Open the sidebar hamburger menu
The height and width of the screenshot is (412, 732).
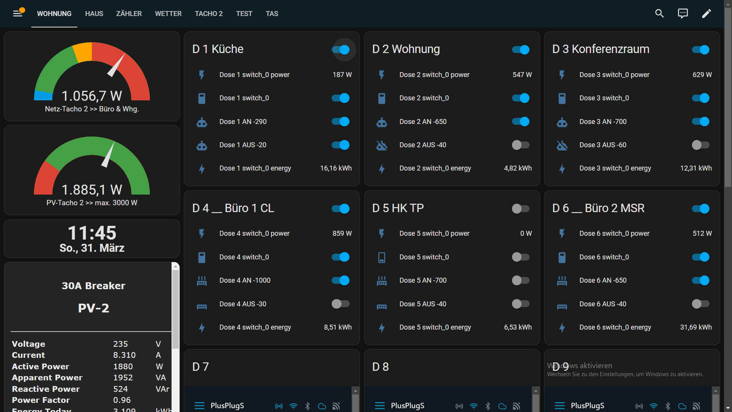click(18, 14)
